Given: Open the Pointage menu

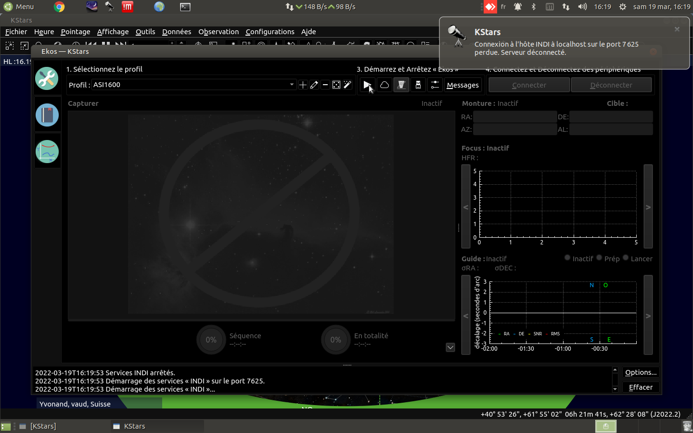Looking at the screenshot, I should point(76,32).
